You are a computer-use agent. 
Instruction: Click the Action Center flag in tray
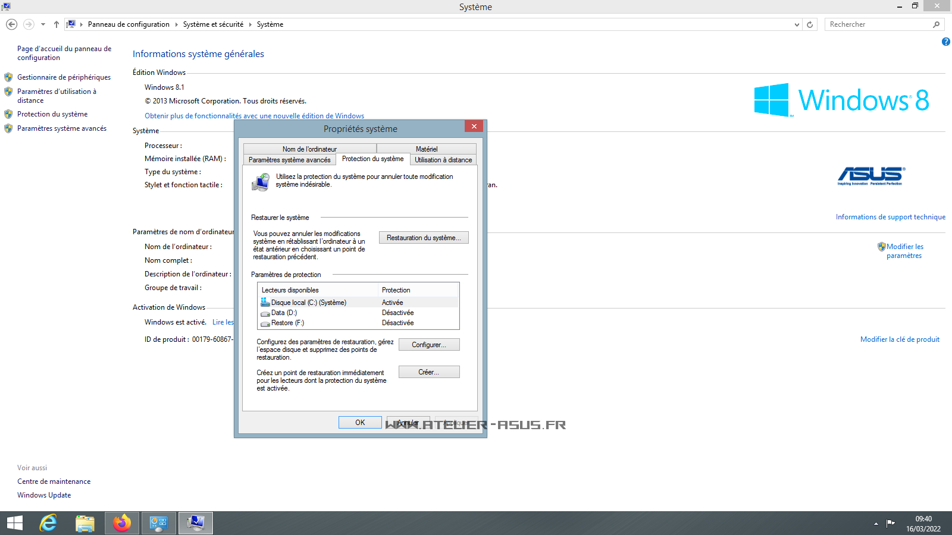890,523
